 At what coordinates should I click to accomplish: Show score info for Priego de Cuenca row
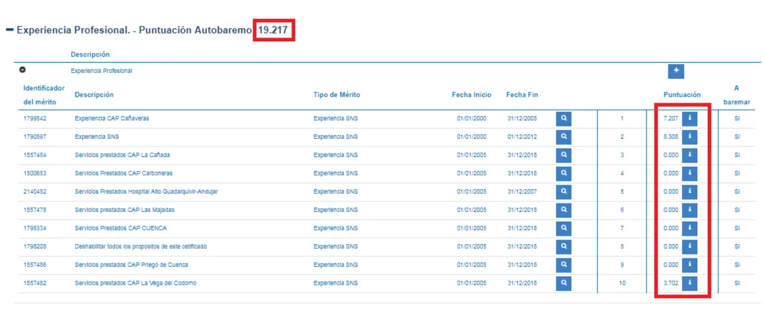pos(690,264)
